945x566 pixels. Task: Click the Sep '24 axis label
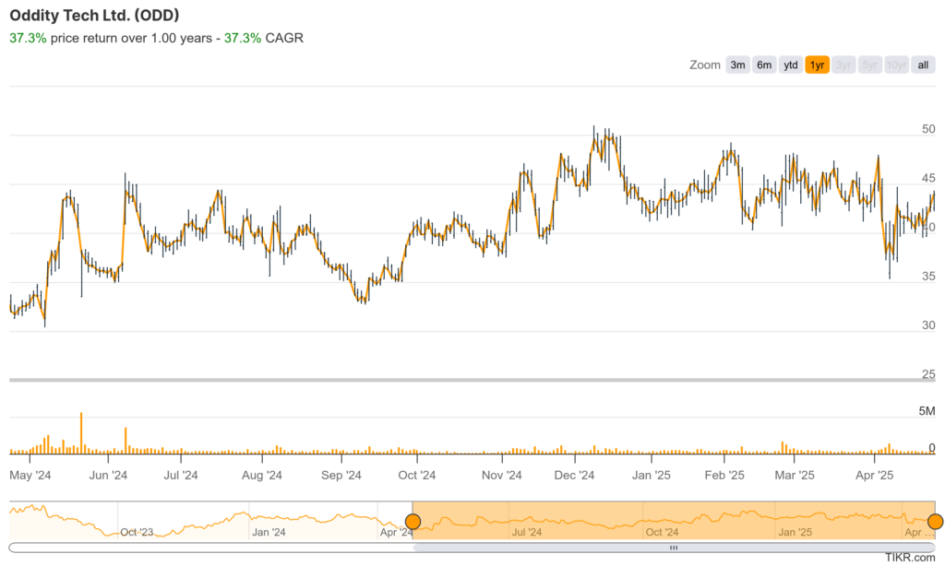tap(341, 475)
